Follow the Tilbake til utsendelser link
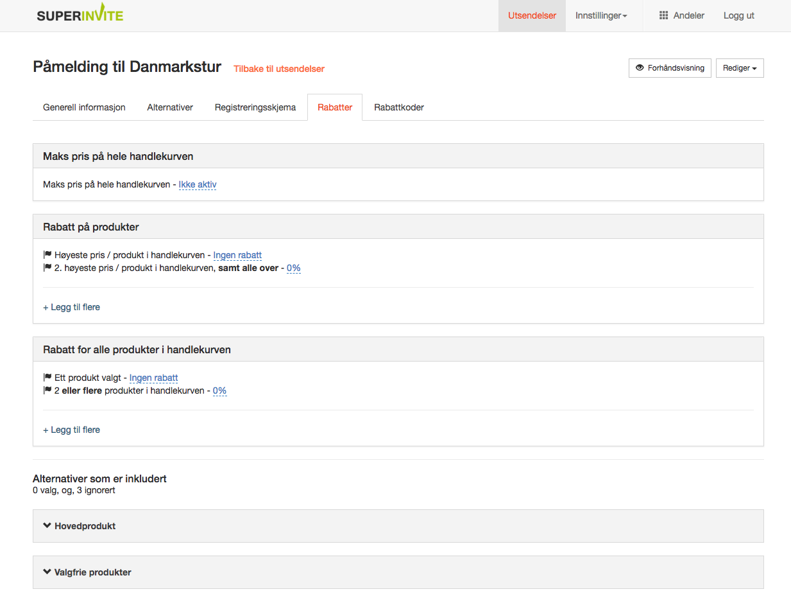The height and width of the screenshot is (605, 791). [279, 69]
